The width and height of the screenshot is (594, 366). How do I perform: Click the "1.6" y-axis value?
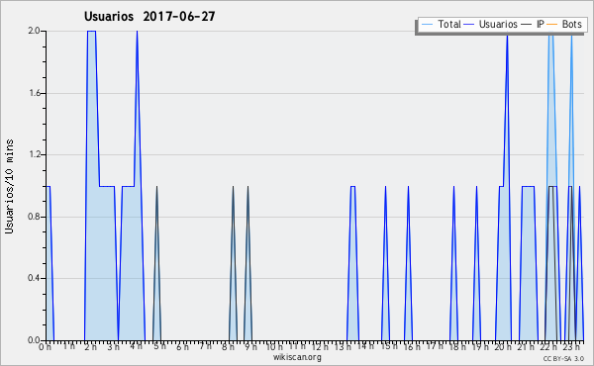pyautogui.click(x=35, y=93)
